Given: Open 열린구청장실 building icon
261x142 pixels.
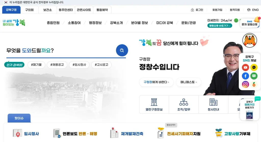Looking at the screenshot, I should point(154,102).
